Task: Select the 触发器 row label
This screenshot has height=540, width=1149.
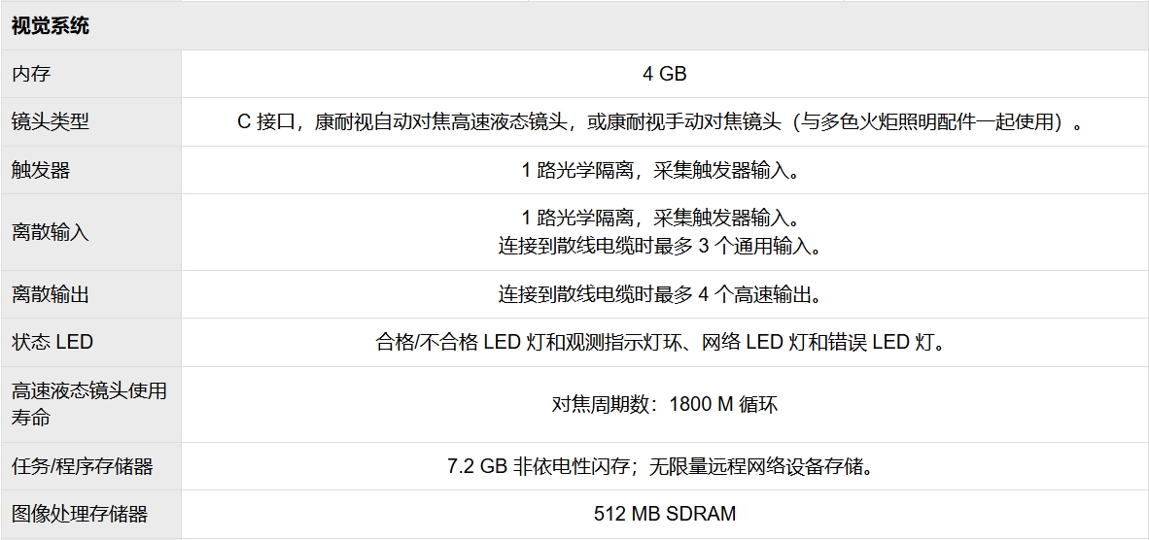Action: click(41, 171)
